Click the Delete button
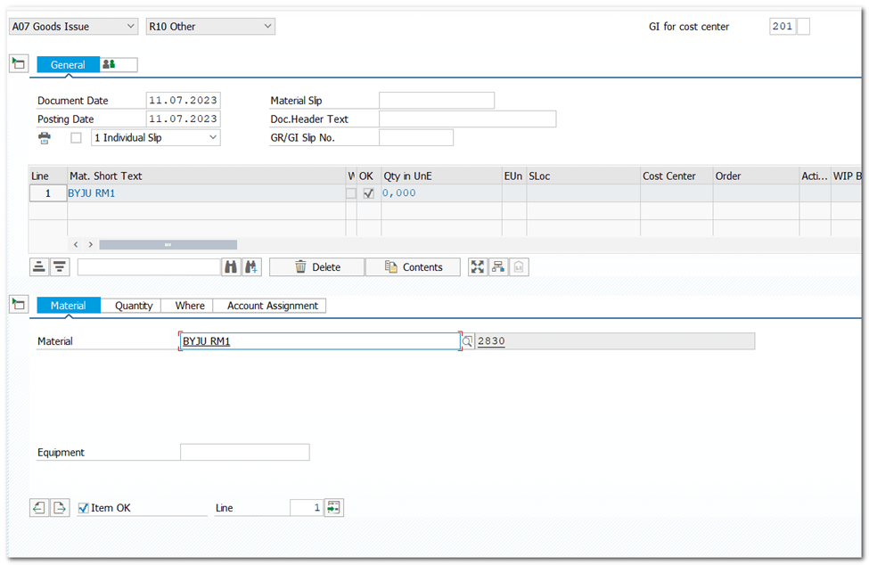Viewport: 869px width, 565px height. [x=316, y=267]
